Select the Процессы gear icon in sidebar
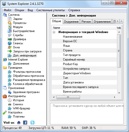The width and height of the screenshot is (129, 132). coord(10,23)
